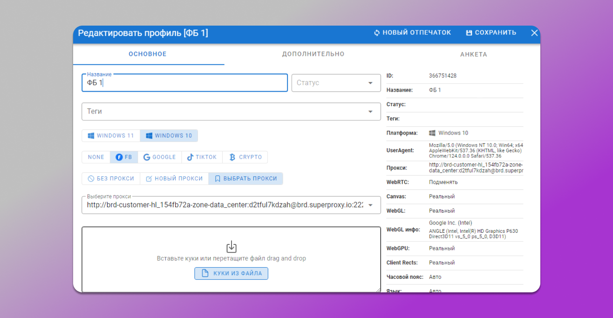This screenshot has height=318, width=613.
Task: Open the Статус dropdown
Action: pyautogui.click(x=336, y=83)
